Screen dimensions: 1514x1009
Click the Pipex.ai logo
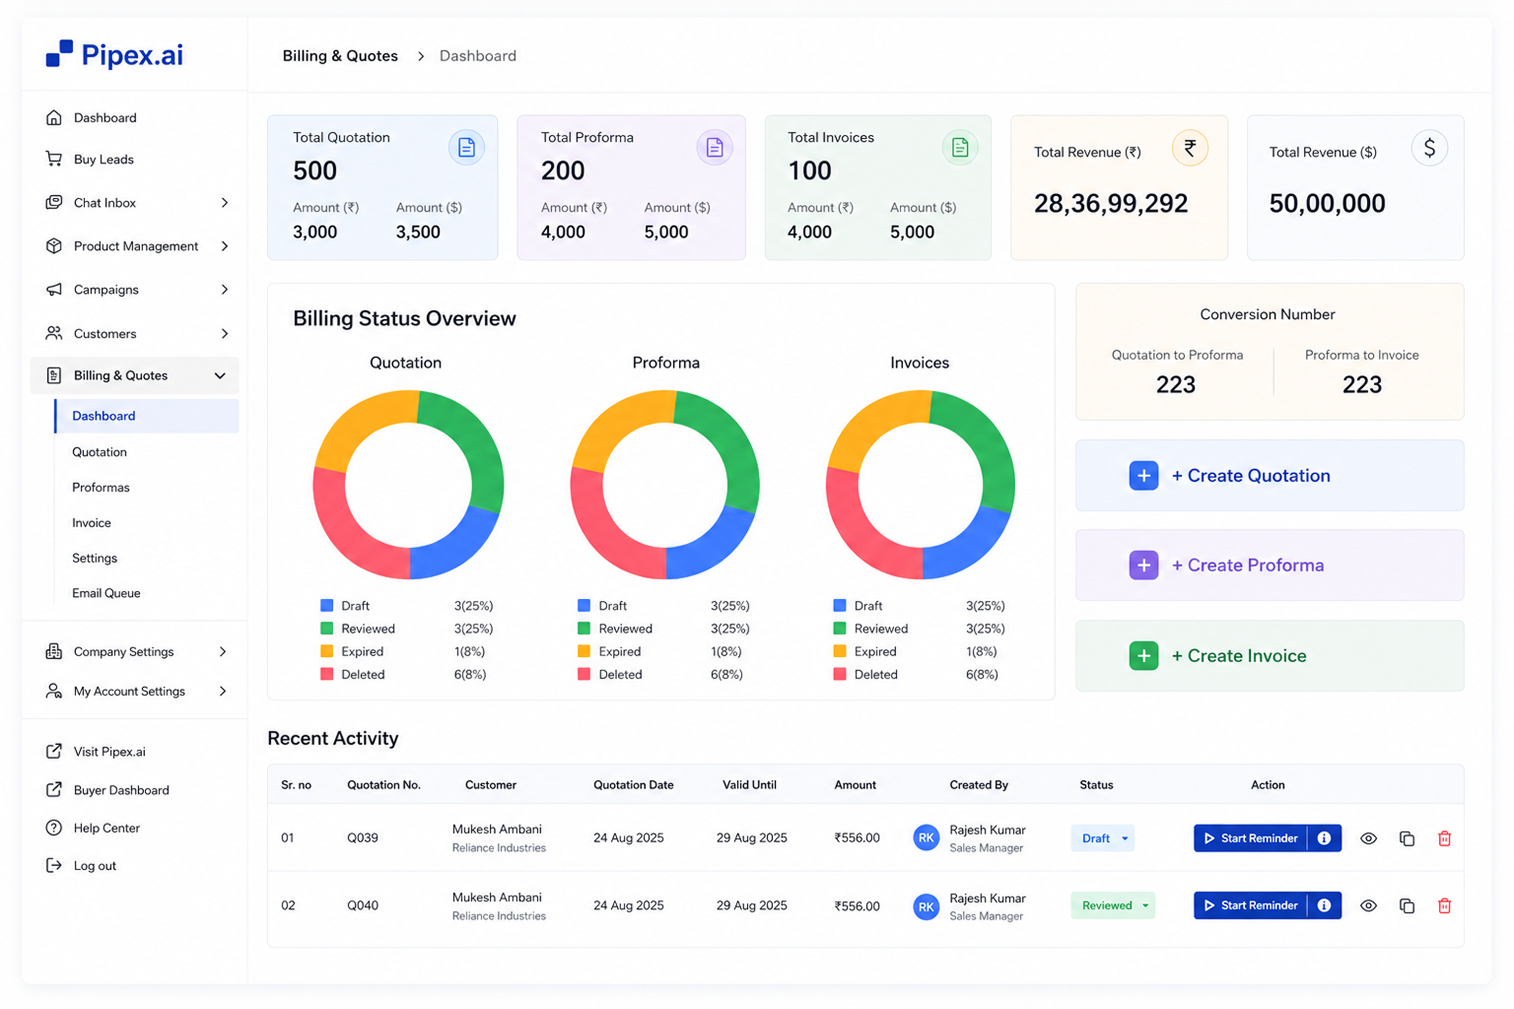[x=115, y=55]
